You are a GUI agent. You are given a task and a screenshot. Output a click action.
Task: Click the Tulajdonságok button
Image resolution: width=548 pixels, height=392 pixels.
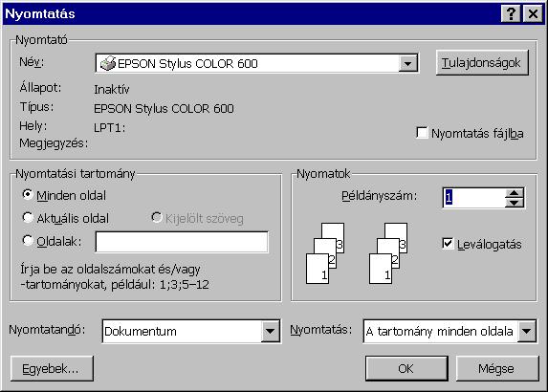[x=482, y=63]
